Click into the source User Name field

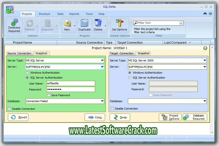pos(71,83)
